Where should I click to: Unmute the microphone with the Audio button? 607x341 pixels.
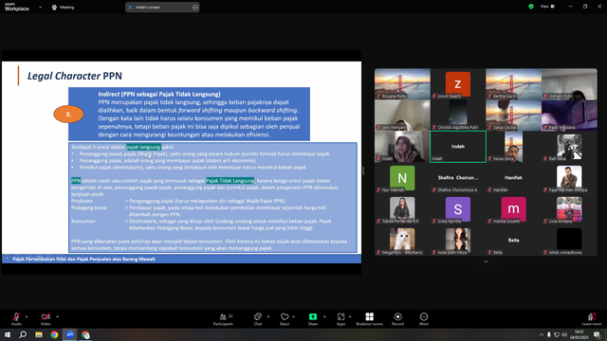(16, 318)
